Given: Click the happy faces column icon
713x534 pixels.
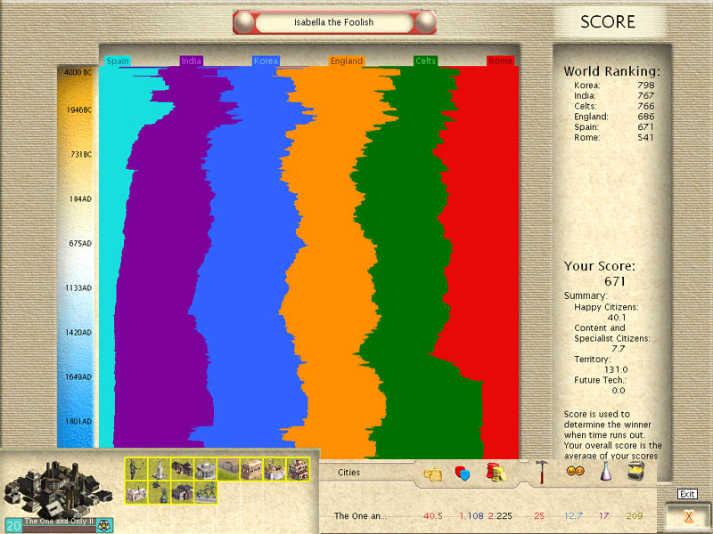Looking at the screenshot, I should 575,472.
